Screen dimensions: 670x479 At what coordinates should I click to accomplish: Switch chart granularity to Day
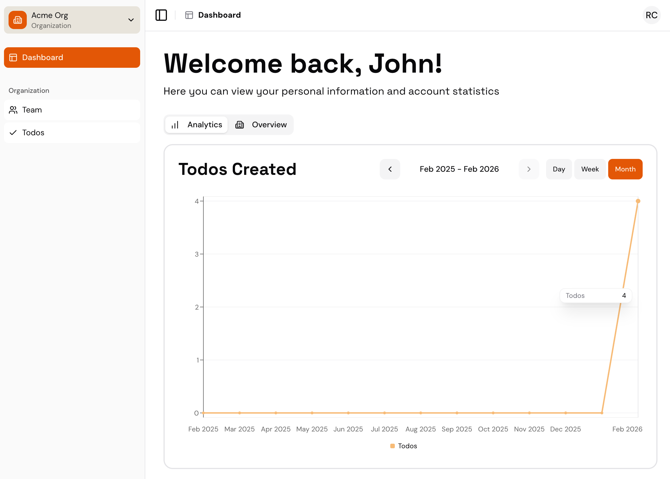559,169
